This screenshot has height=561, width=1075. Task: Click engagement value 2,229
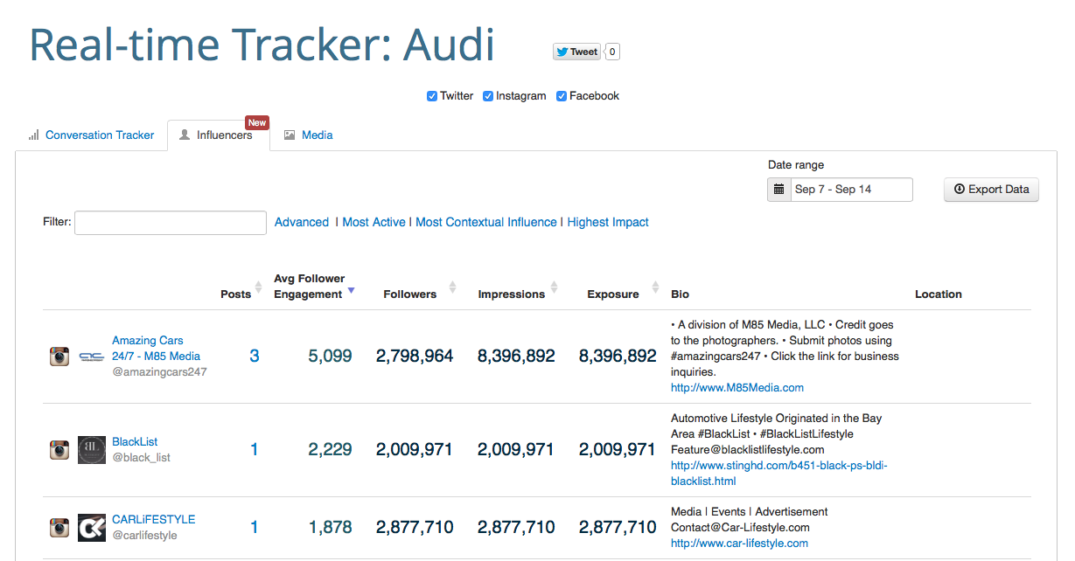coord(330,450)
